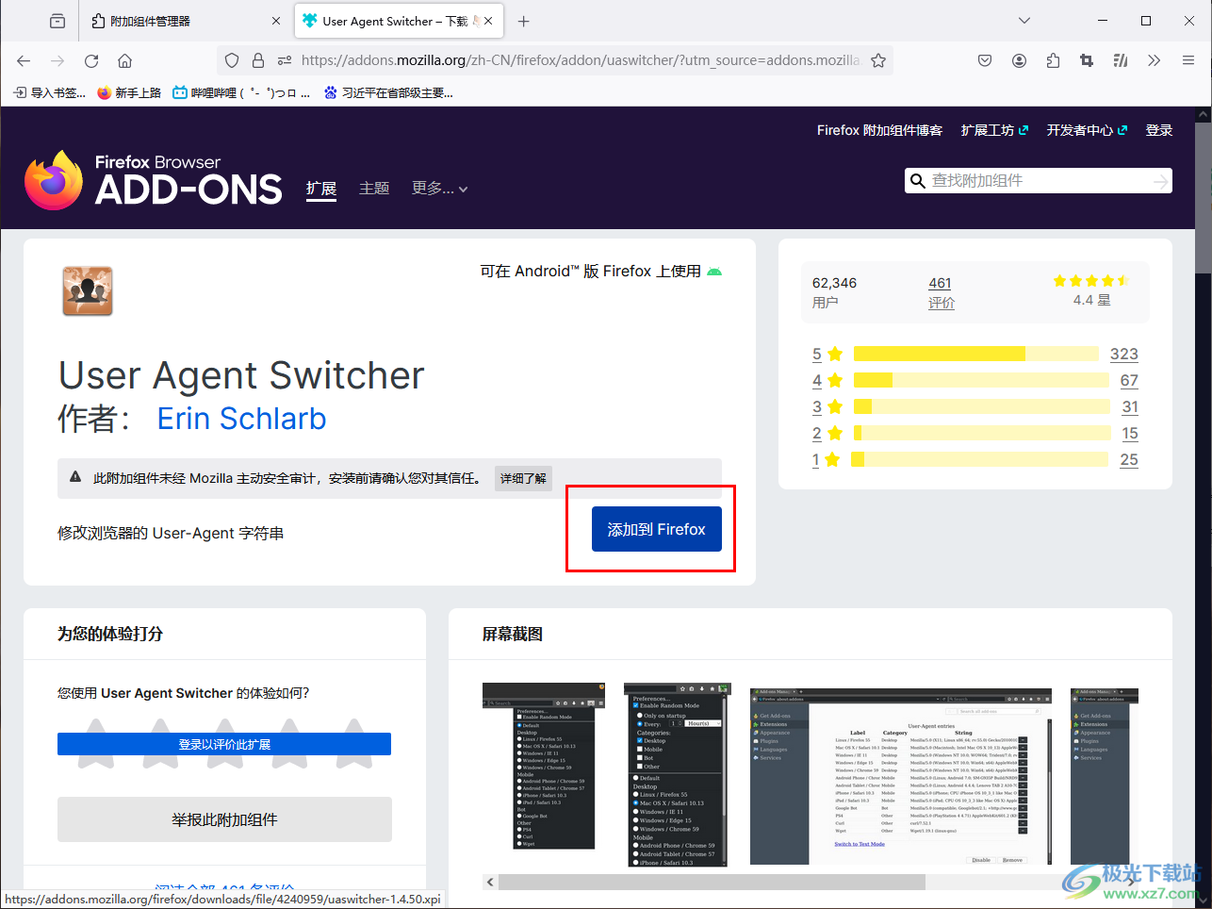Click the vertical scrollbar up arrow
This screenshot has width=1212, height=909.
click(x=1203, y=115)
